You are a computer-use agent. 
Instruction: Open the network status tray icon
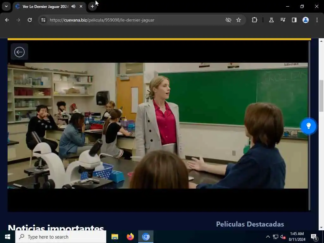pos(275,237)
